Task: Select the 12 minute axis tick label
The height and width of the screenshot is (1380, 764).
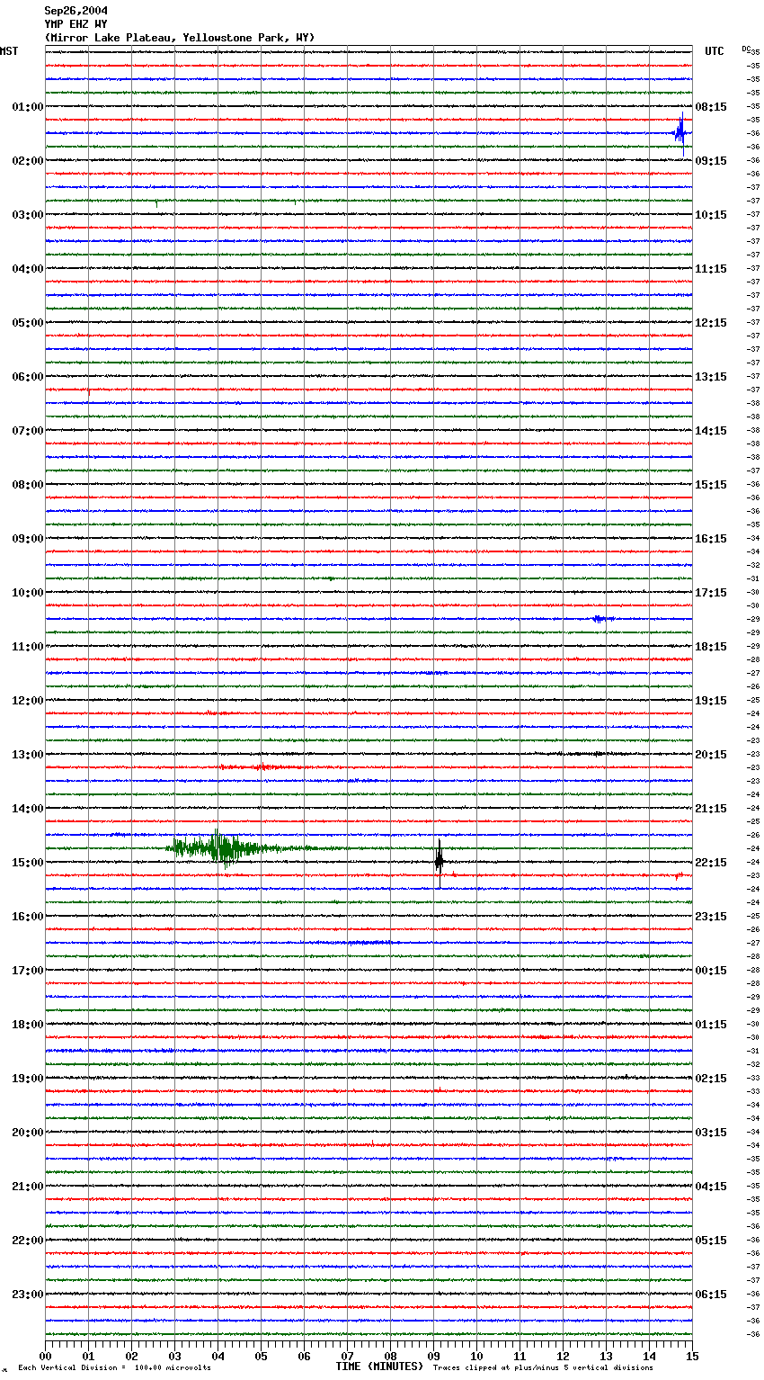Action: (x=563, y=1356)
